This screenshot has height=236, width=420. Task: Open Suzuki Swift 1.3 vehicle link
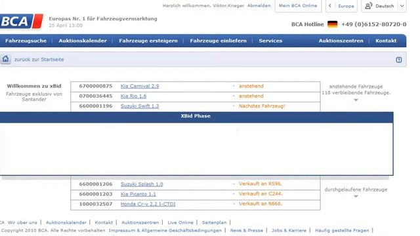pyautogui.click(x=140, y=106)
